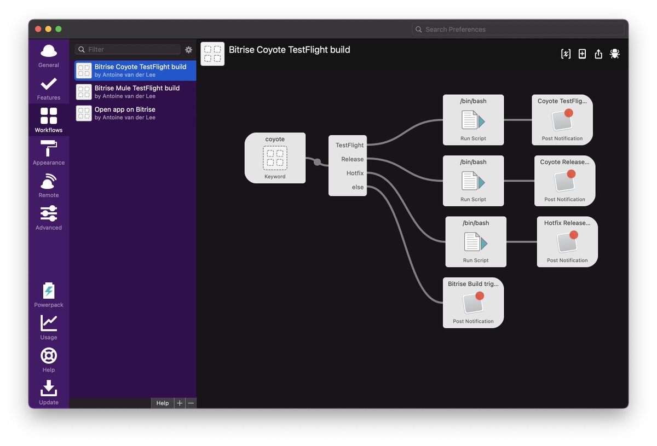Click the workflow icon beside the title

(x=212, y=54)
